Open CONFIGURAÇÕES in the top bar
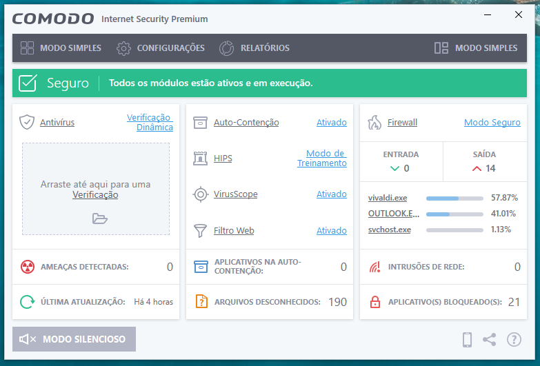The image size is (540, 366). click(x=171, y=48)
